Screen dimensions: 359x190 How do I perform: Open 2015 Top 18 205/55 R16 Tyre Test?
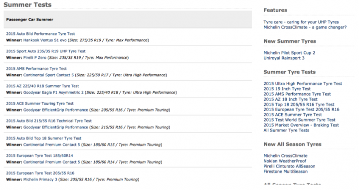(x=299, y=105)
